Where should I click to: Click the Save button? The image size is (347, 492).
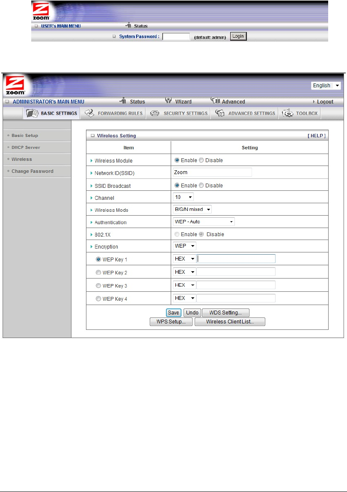[x=174, y=312]
